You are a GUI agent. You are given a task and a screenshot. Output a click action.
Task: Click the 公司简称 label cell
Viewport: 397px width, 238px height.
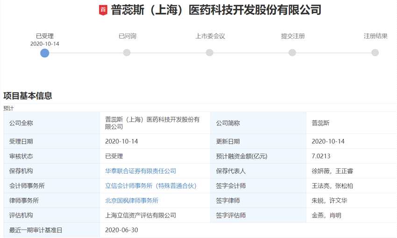point(258,123)
